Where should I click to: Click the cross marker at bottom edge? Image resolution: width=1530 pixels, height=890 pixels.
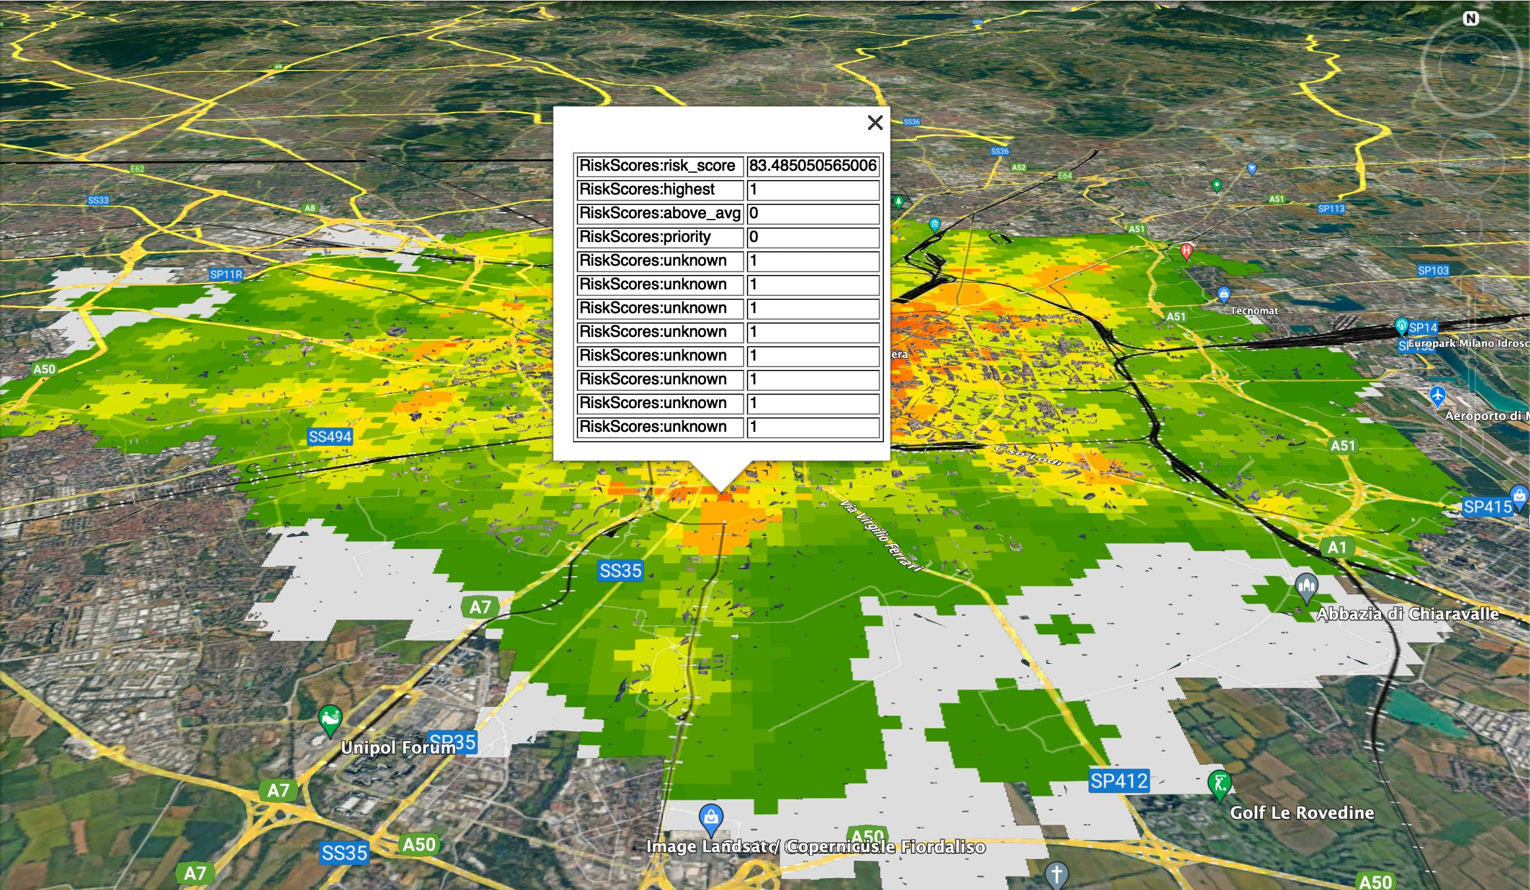coord(1056,874)
